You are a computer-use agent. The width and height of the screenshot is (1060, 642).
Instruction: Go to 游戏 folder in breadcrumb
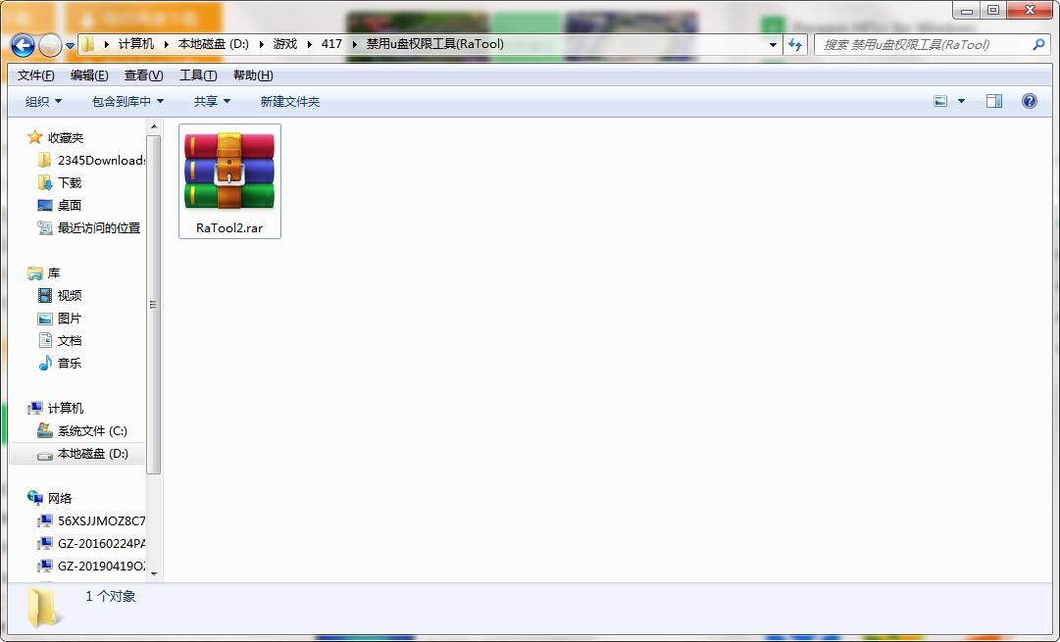tap(285, 44)
